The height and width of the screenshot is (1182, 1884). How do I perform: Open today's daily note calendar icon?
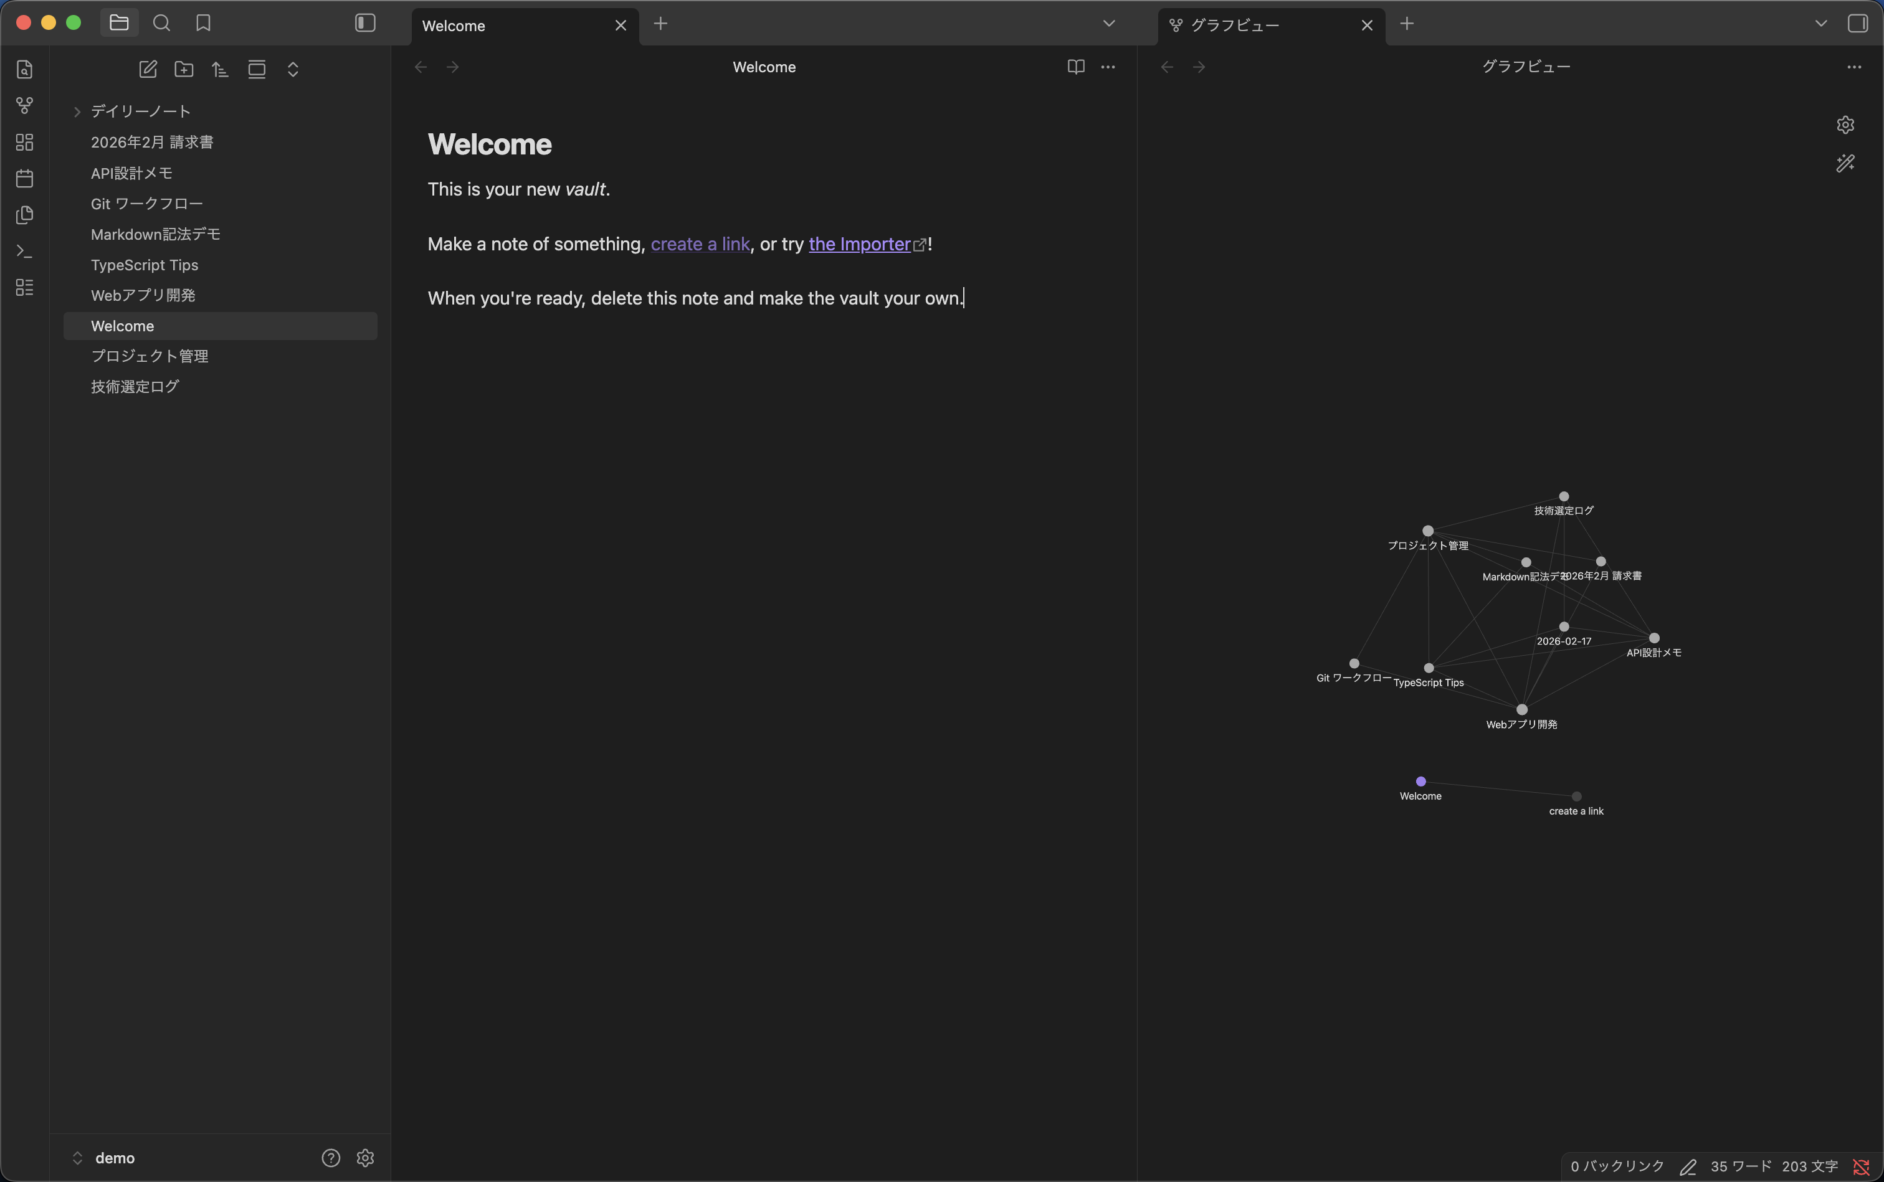(24, 178)
